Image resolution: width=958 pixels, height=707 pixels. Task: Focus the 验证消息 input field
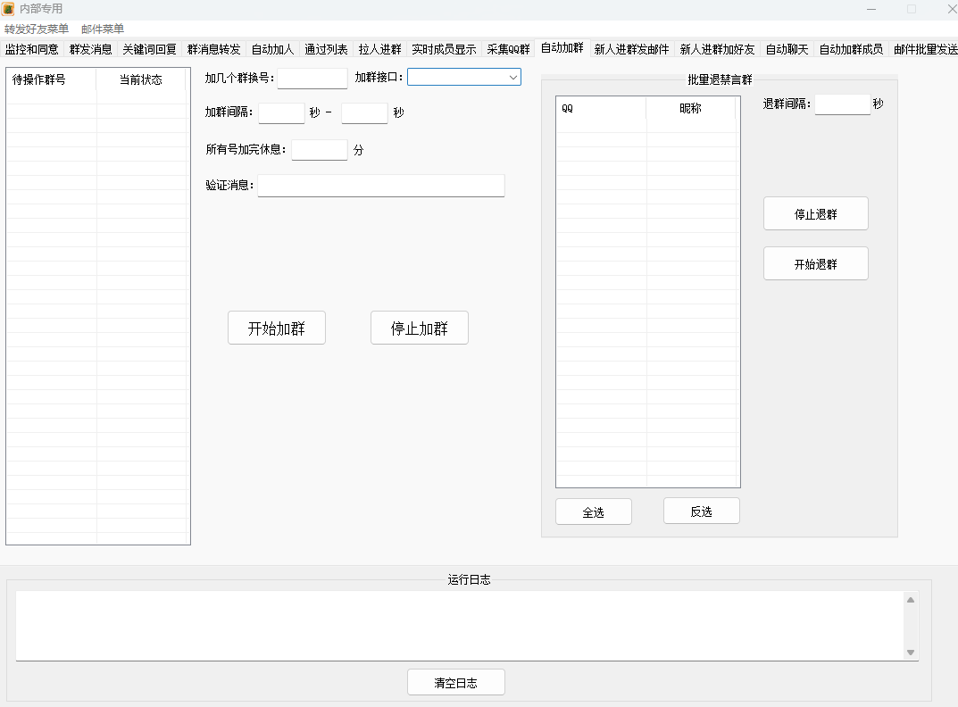coord(380,186)
